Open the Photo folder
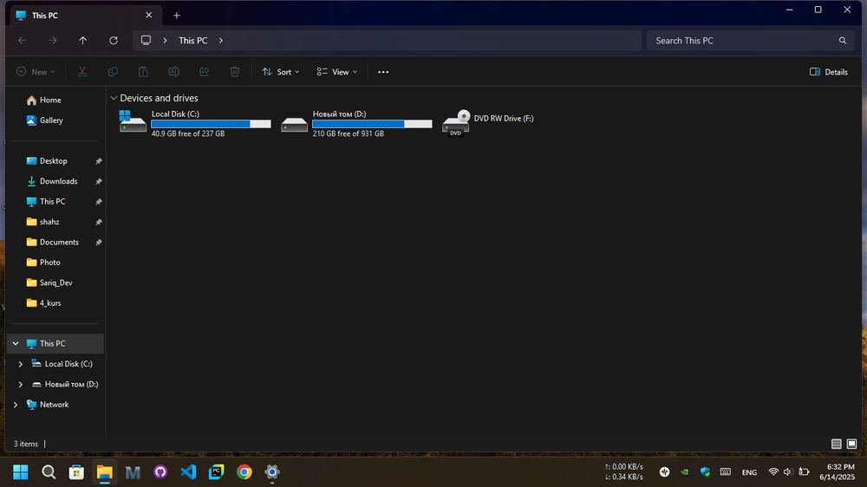 (x=43, y=263)
